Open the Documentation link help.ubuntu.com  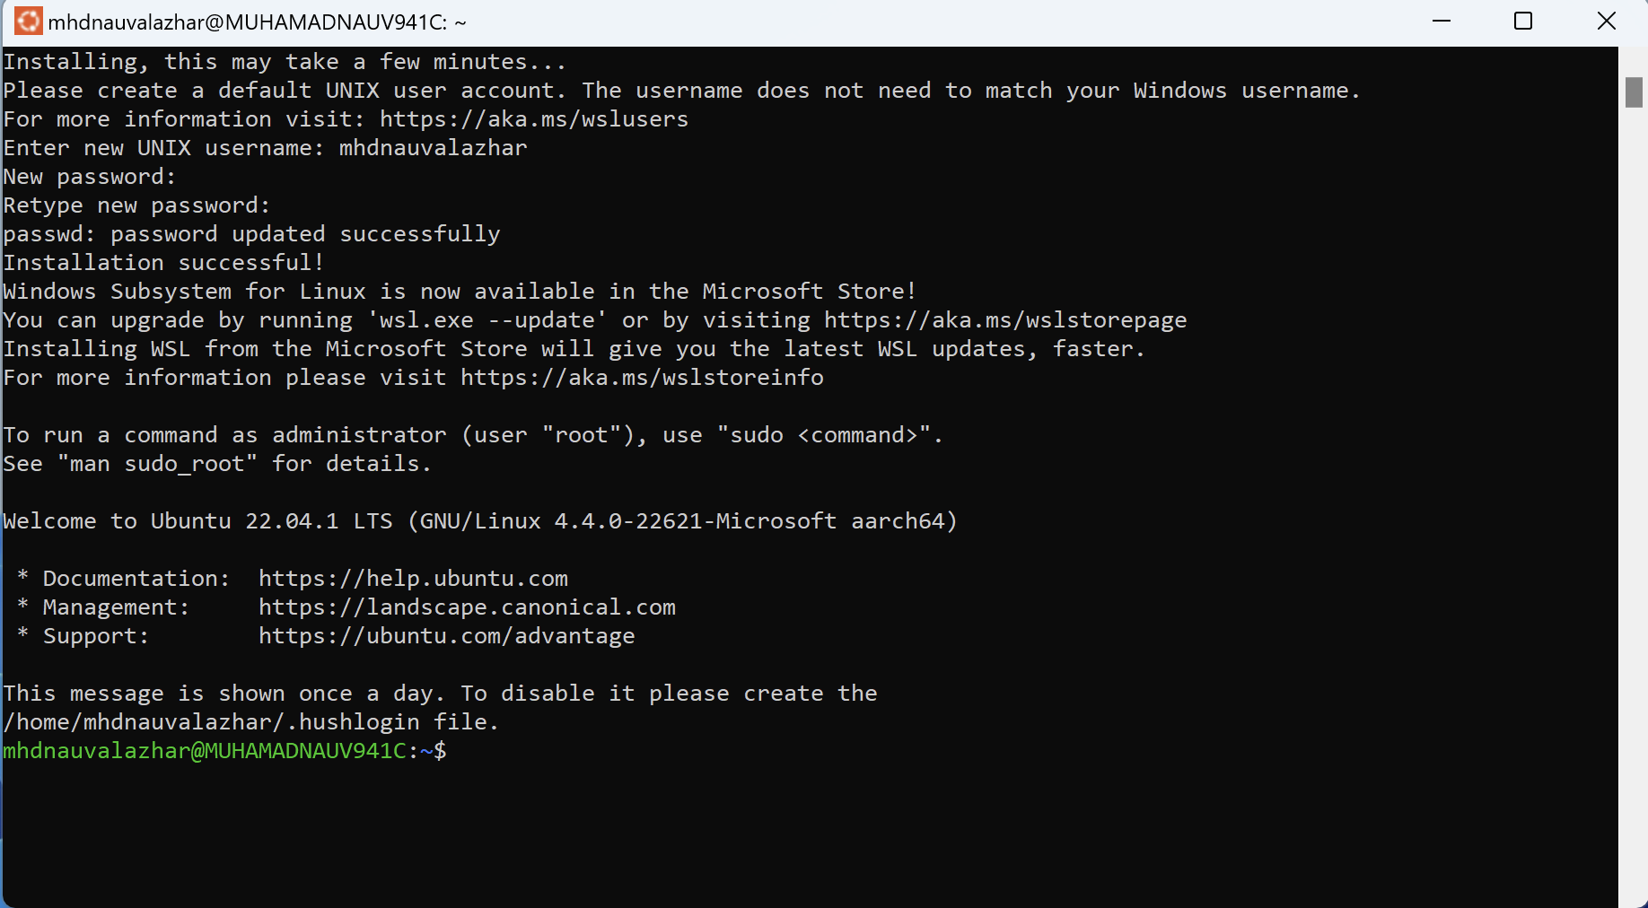412,578
